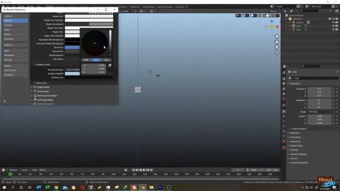Open the viewport Options dropdown
This screenshot has width=340, height=191.
(274, 11)
